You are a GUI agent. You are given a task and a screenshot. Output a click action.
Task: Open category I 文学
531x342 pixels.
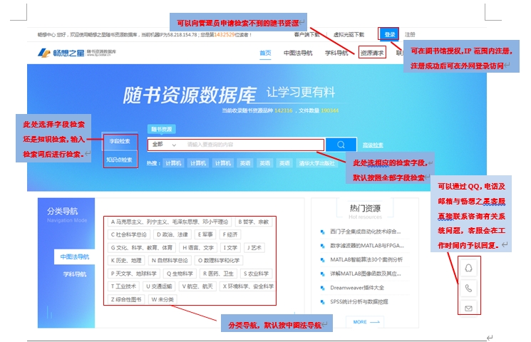(230, 247)
